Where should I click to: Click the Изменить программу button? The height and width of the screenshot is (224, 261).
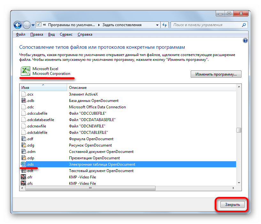(216, 74)
